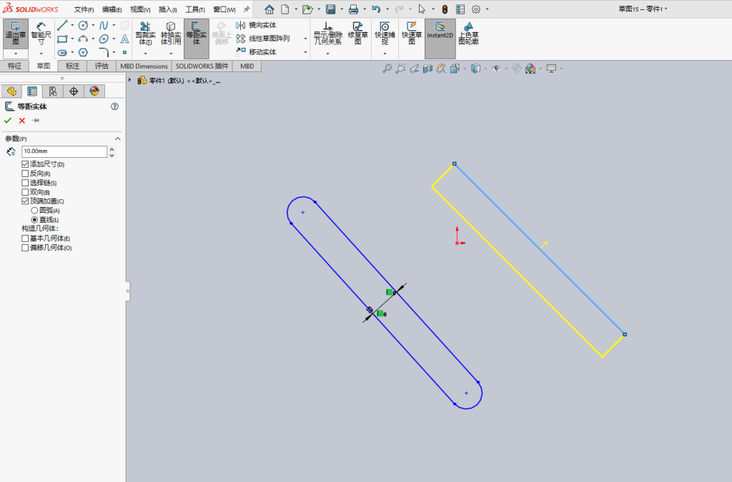Collapse the 参数 (Parameters) section
This screenshot has height=482, width=732.
pyautogui.click(x=118, y=139)
